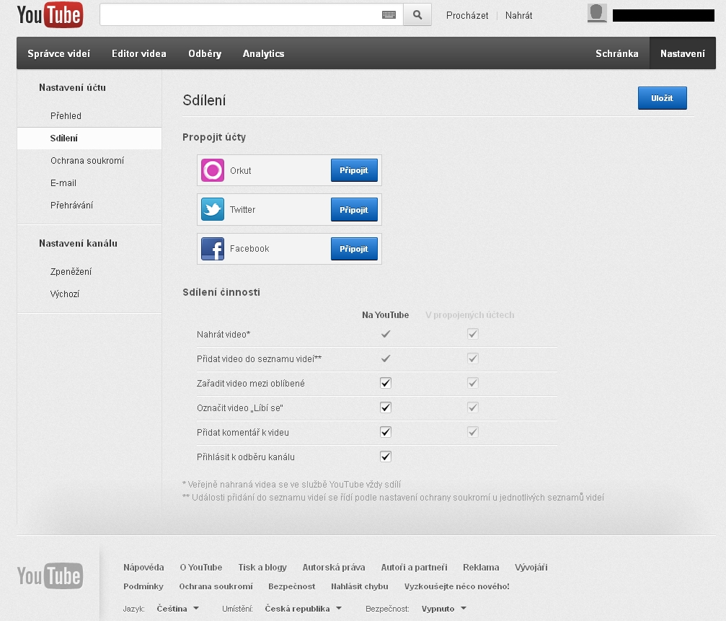Click the gray YouTube logo in footer
This screenshot has width=726, height=621.
[x=50, y=576]
